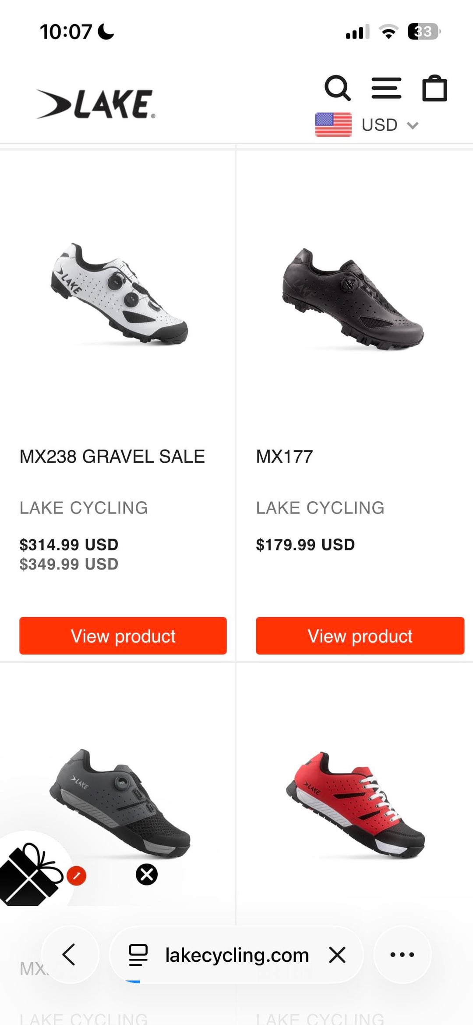Expand the USD currency dropdown
Screen dimensions: 473x1025
(390, 125)
